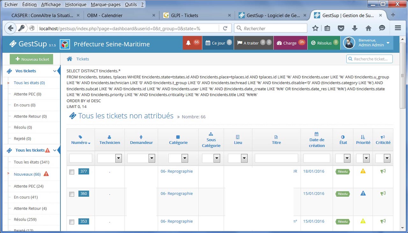Image resolution: width=408 pixels, height=233 pixels.
Task: Go back with browser back arrow
Action: point(11,28)
